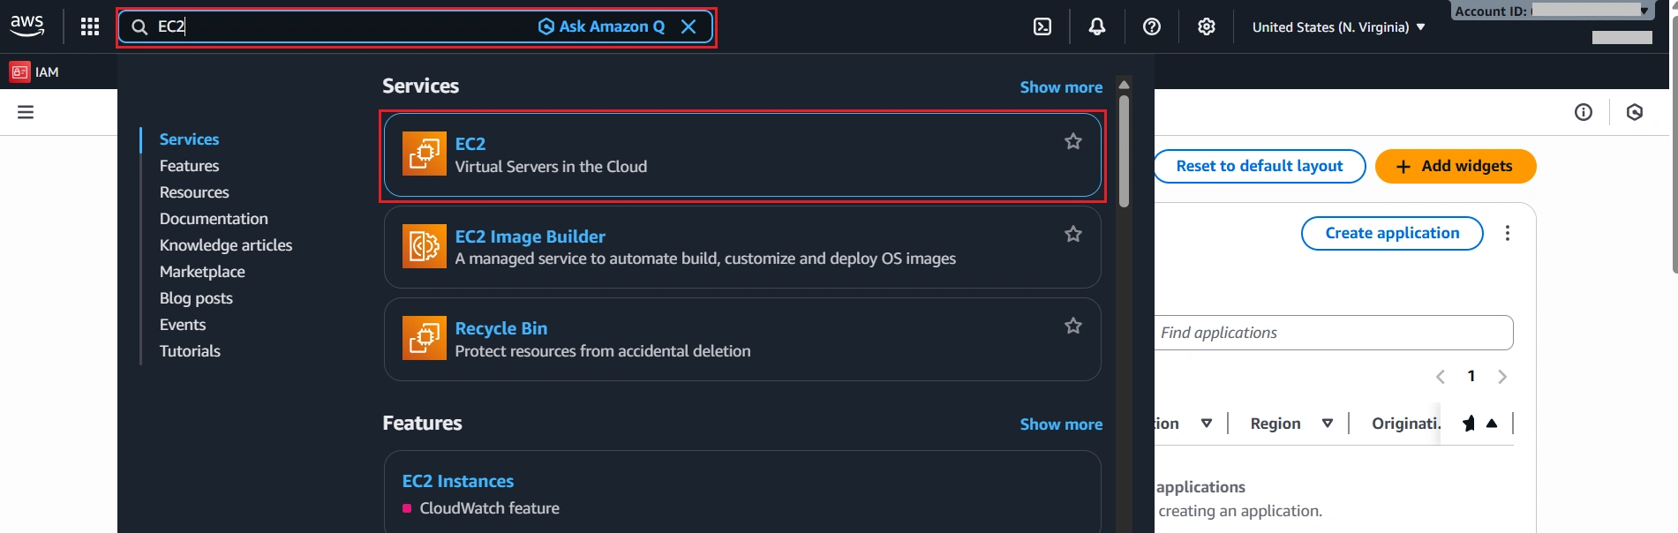Show more Features results
This screenshot has width=1678, height=533.
tap(1061, 424)
